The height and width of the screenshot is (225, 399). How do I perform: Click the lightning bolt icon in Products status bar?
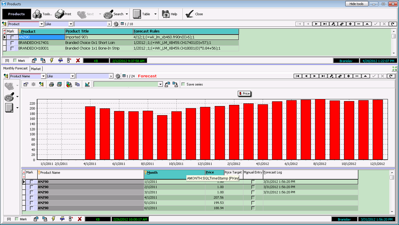(51, 60)
